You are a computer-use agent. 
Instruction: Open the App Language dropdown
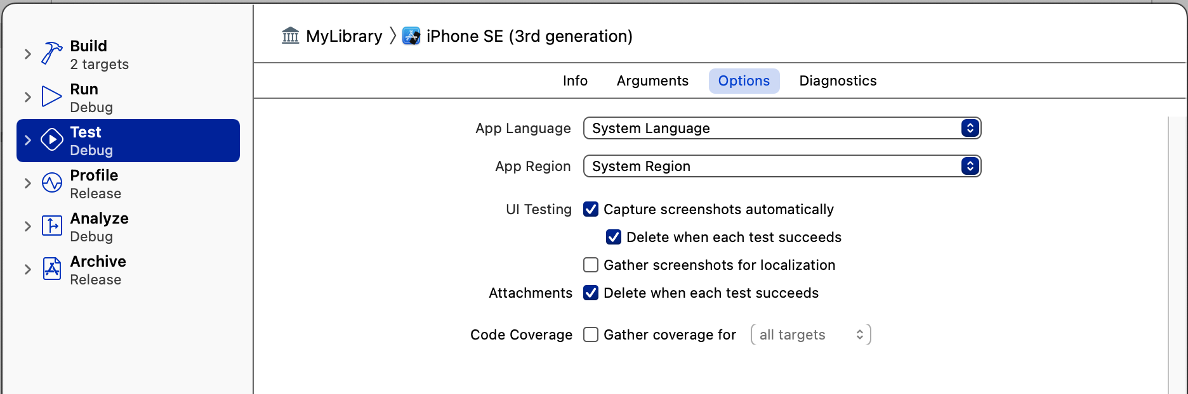tap(782, 128)
